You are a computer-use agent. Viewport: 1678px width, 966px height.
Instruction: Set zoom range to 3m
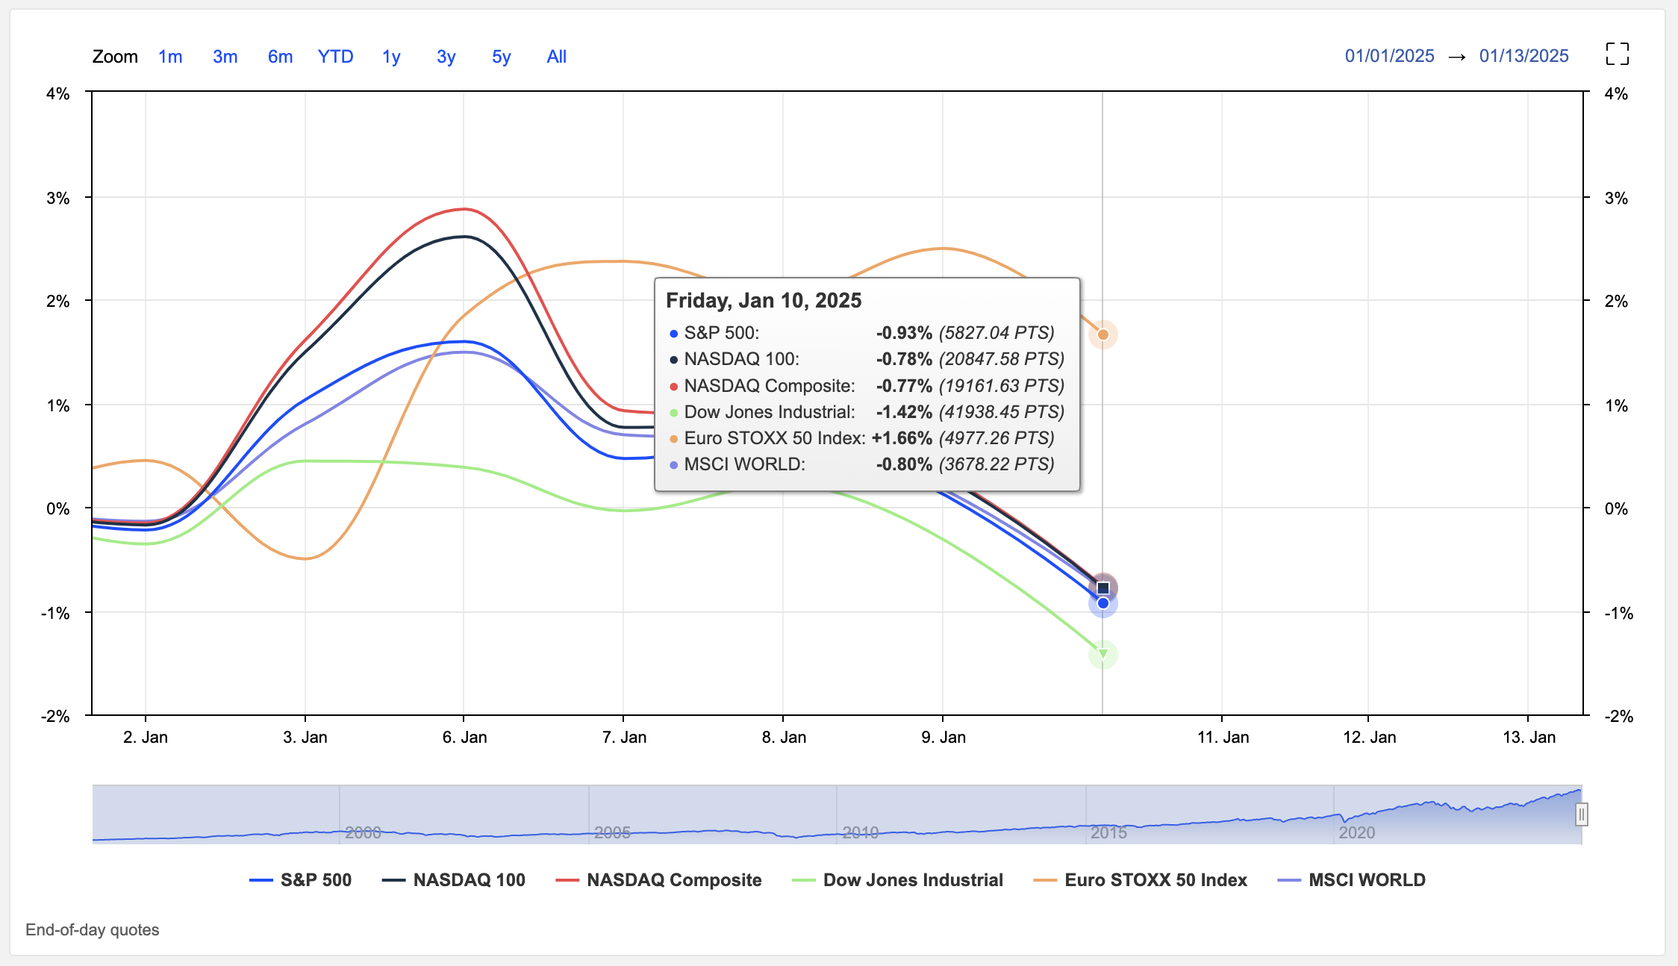225,57
